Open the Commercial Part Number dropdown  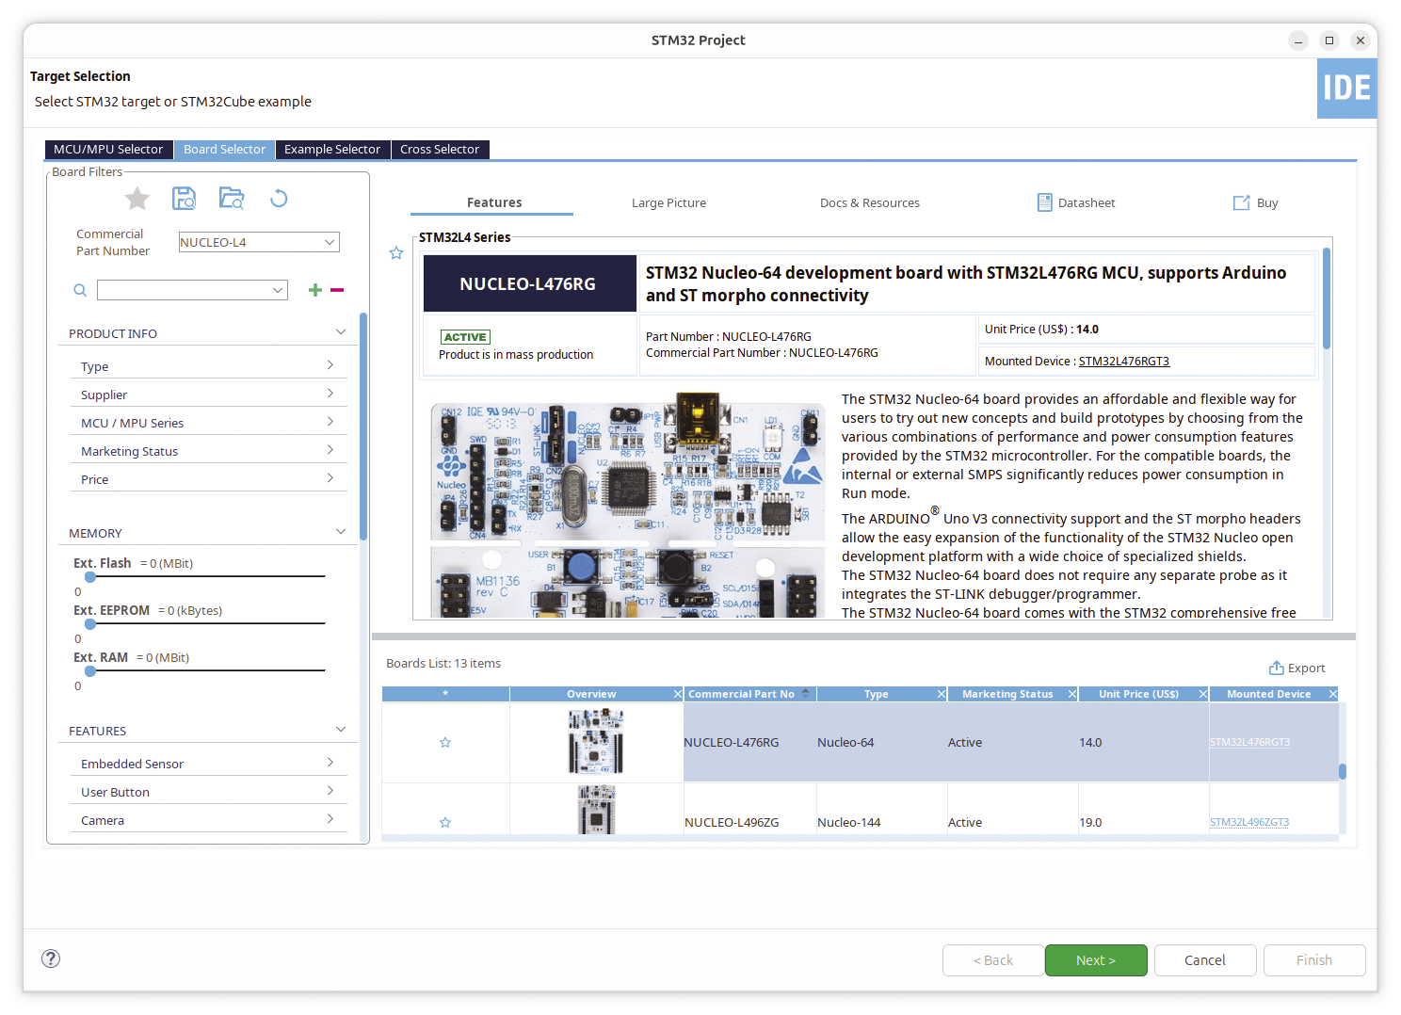pyautogui.click(x=330, y=242)
